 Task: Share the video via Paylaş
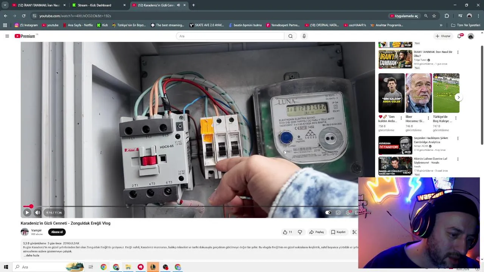tap(316, 232)
